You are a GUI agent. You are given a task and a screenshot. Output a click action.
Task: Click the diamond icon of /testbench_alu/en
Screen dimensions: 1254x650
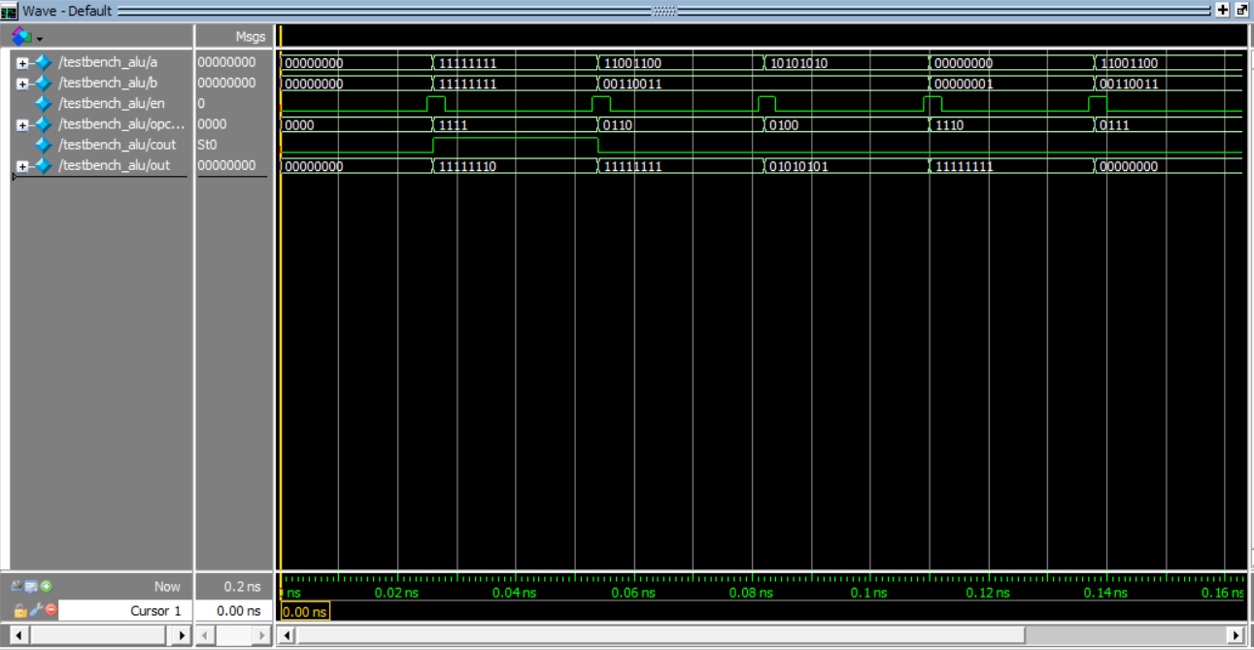tap(43, 103)
